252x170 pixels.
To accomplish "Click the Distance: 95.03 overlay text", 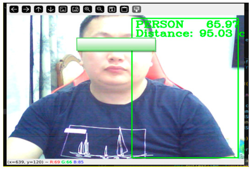I will [x=184, y=33].
